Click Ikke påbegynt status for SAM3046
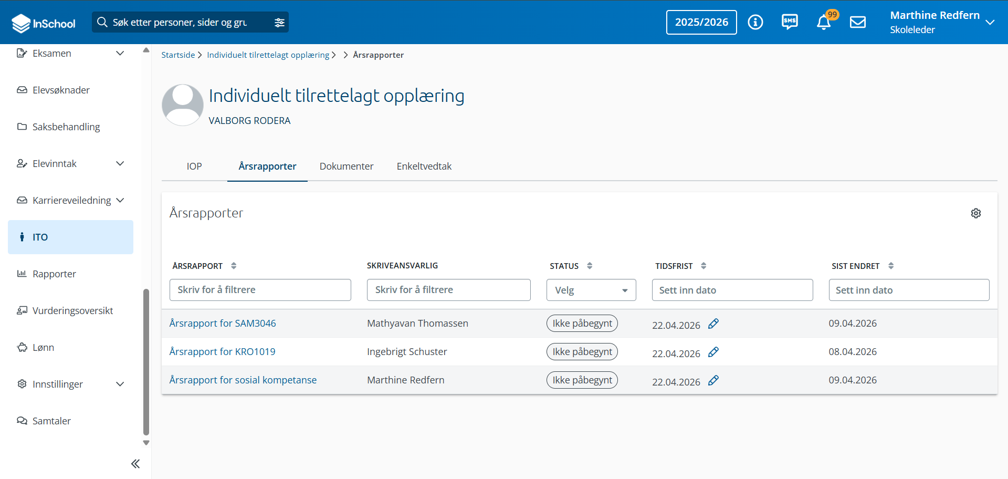 pos(582,324)
